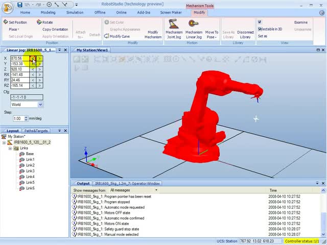The image size is (327, 245).
Task: Open the RobotStudio application orb menu
Action: pos(8,8)
